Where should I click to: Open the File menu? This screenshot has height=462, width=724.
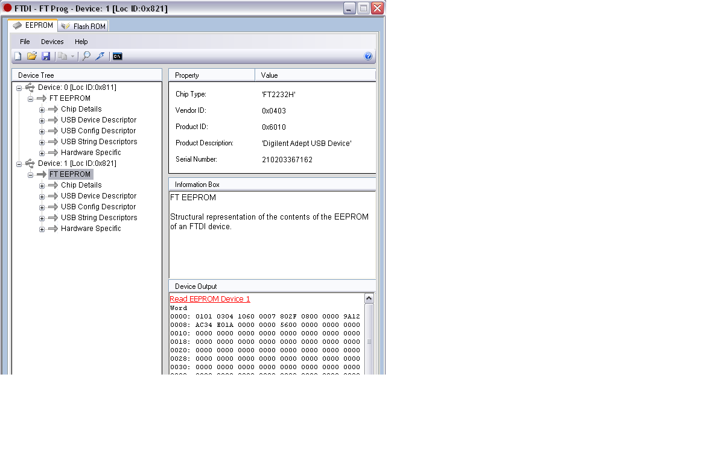pos(25,42)
